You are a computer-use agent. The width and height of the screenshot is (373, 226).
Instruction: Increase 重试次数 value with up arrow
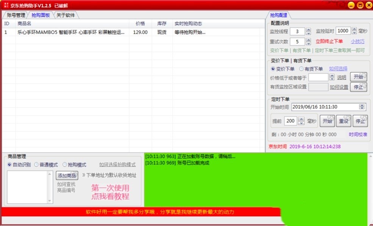click(x=309, y=40)
